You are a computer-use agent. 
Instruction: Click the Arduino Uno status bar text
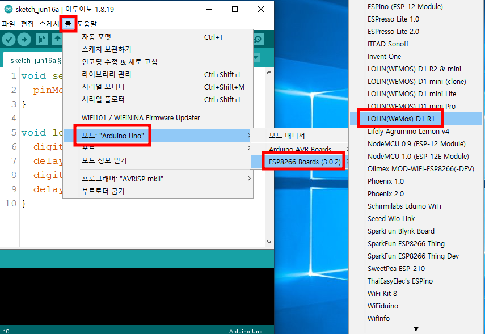[246, 331]
